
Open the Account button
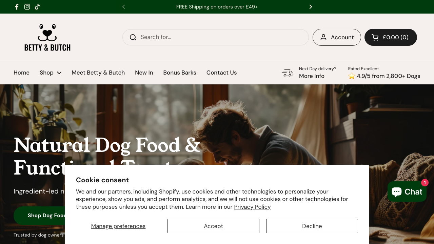(x=337, y=37)
